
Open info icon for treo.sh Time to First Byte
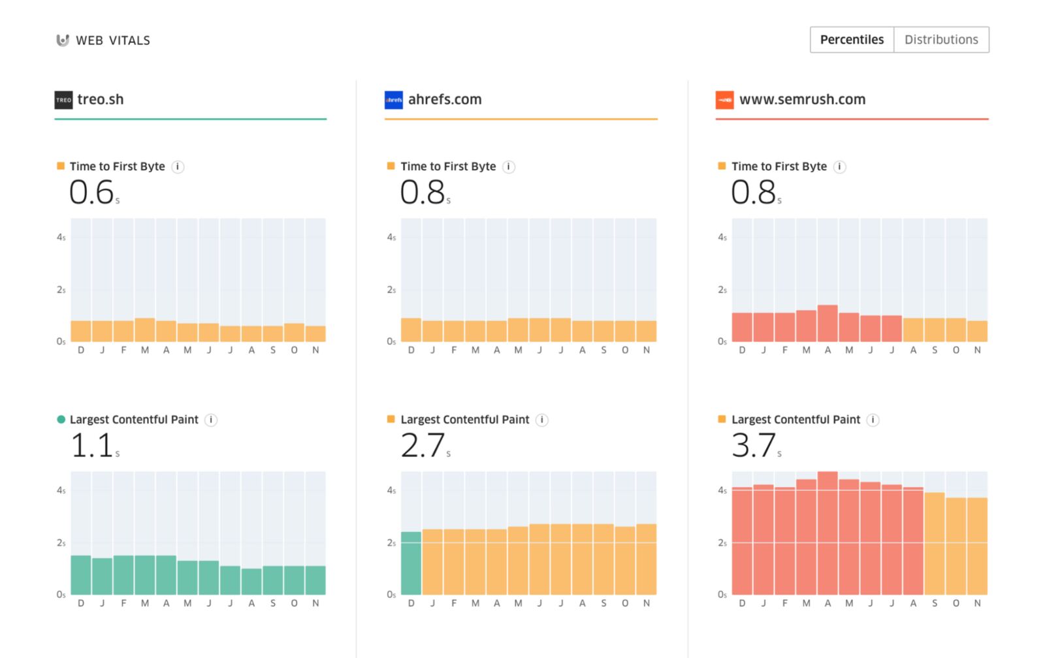[x=178, y=167]
